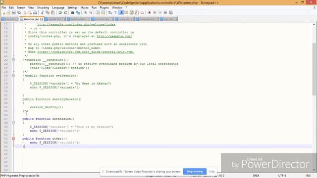Click the Save Recorded Macro icon
This screenshot has width=317, height=178.
(x=170, y=13)
